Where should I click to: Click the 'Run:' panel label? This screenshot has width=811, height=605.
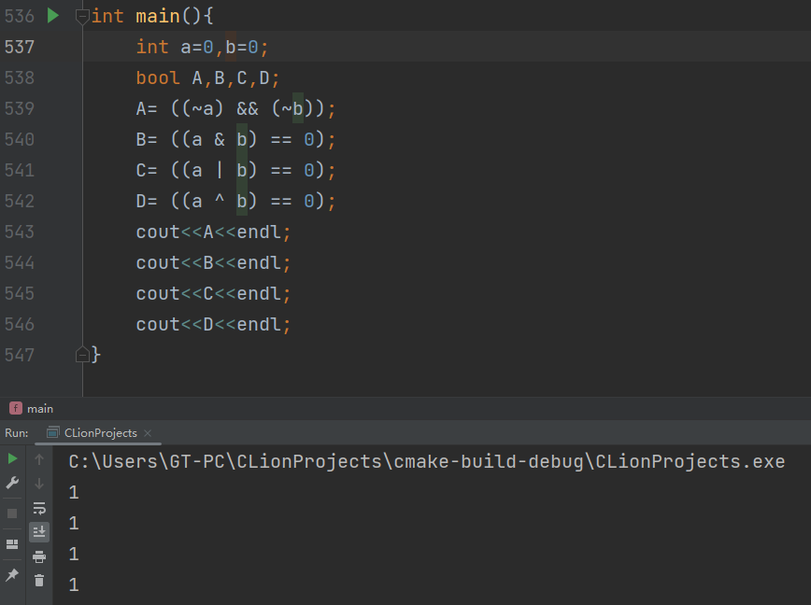pyautogui.click(x=17, y=433)
